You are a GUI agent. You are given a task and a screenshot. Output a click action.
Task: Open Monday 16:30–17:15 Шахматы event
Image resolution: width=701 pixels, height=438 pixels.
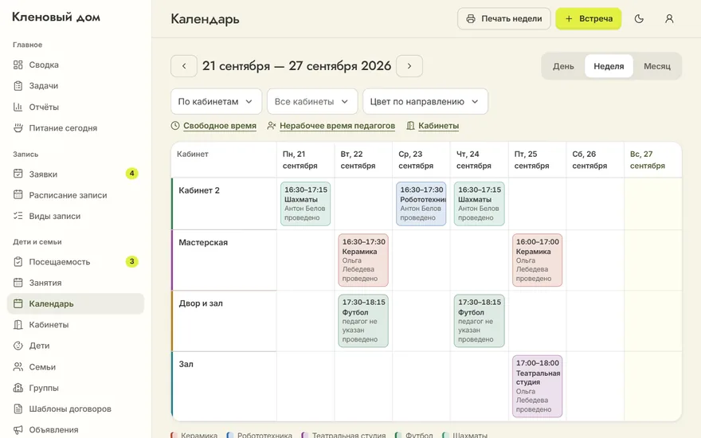pyautogui.click(x=305, y=203)
